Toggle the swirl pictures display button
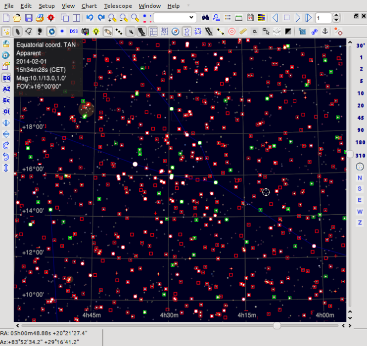Viewport: 367px width, 346px height. (51, 31)
